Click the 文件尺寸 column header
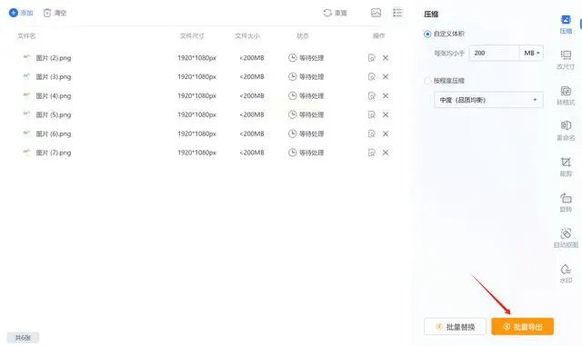 pos(192,36)
